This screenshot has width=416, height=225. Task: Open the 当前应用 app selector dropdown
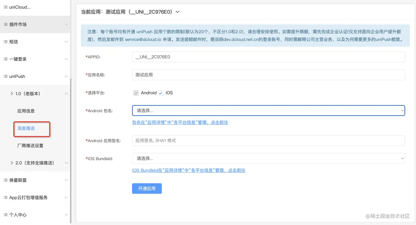pos(177,12)
